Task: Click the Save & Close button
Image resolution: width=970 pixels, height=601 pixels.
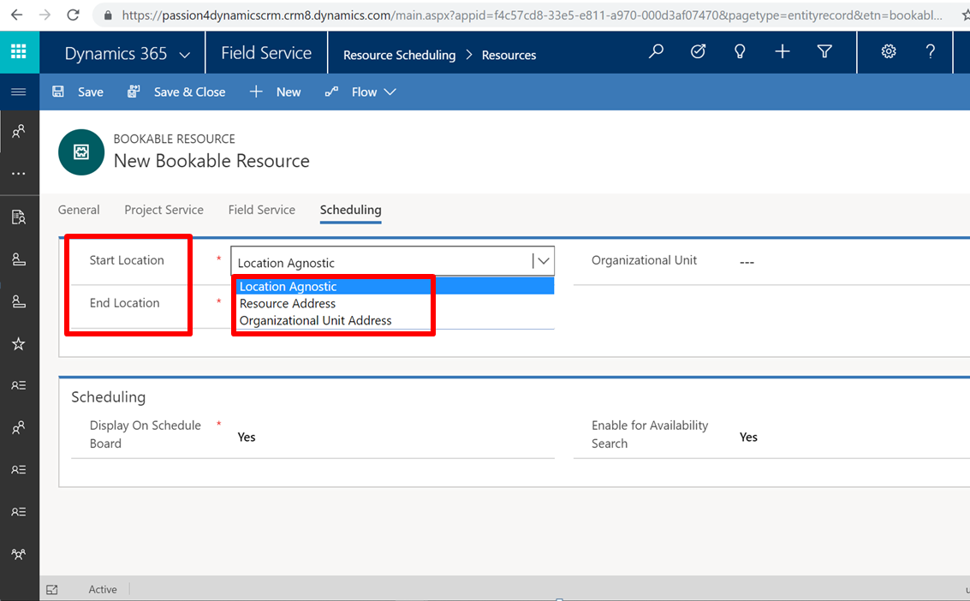Action: (177, 92)
